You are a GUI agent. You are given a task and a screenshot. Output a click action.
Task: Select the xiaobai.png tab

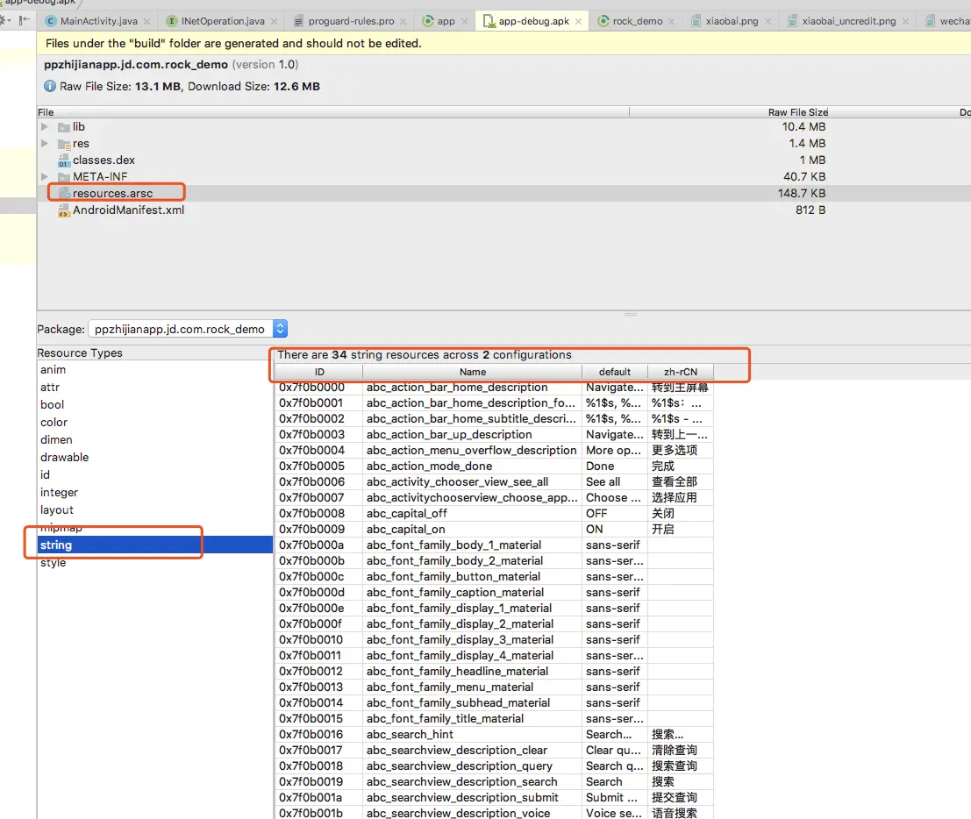[x=732, y=21]
